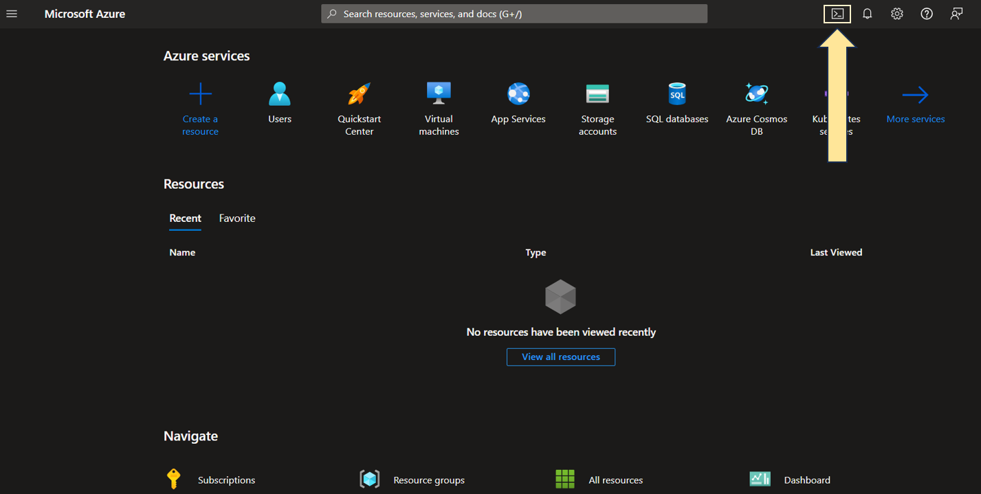Screen dimensions: 981x494
Task: Launch Cloud Shell from the top bar
Action: (837, 14)
